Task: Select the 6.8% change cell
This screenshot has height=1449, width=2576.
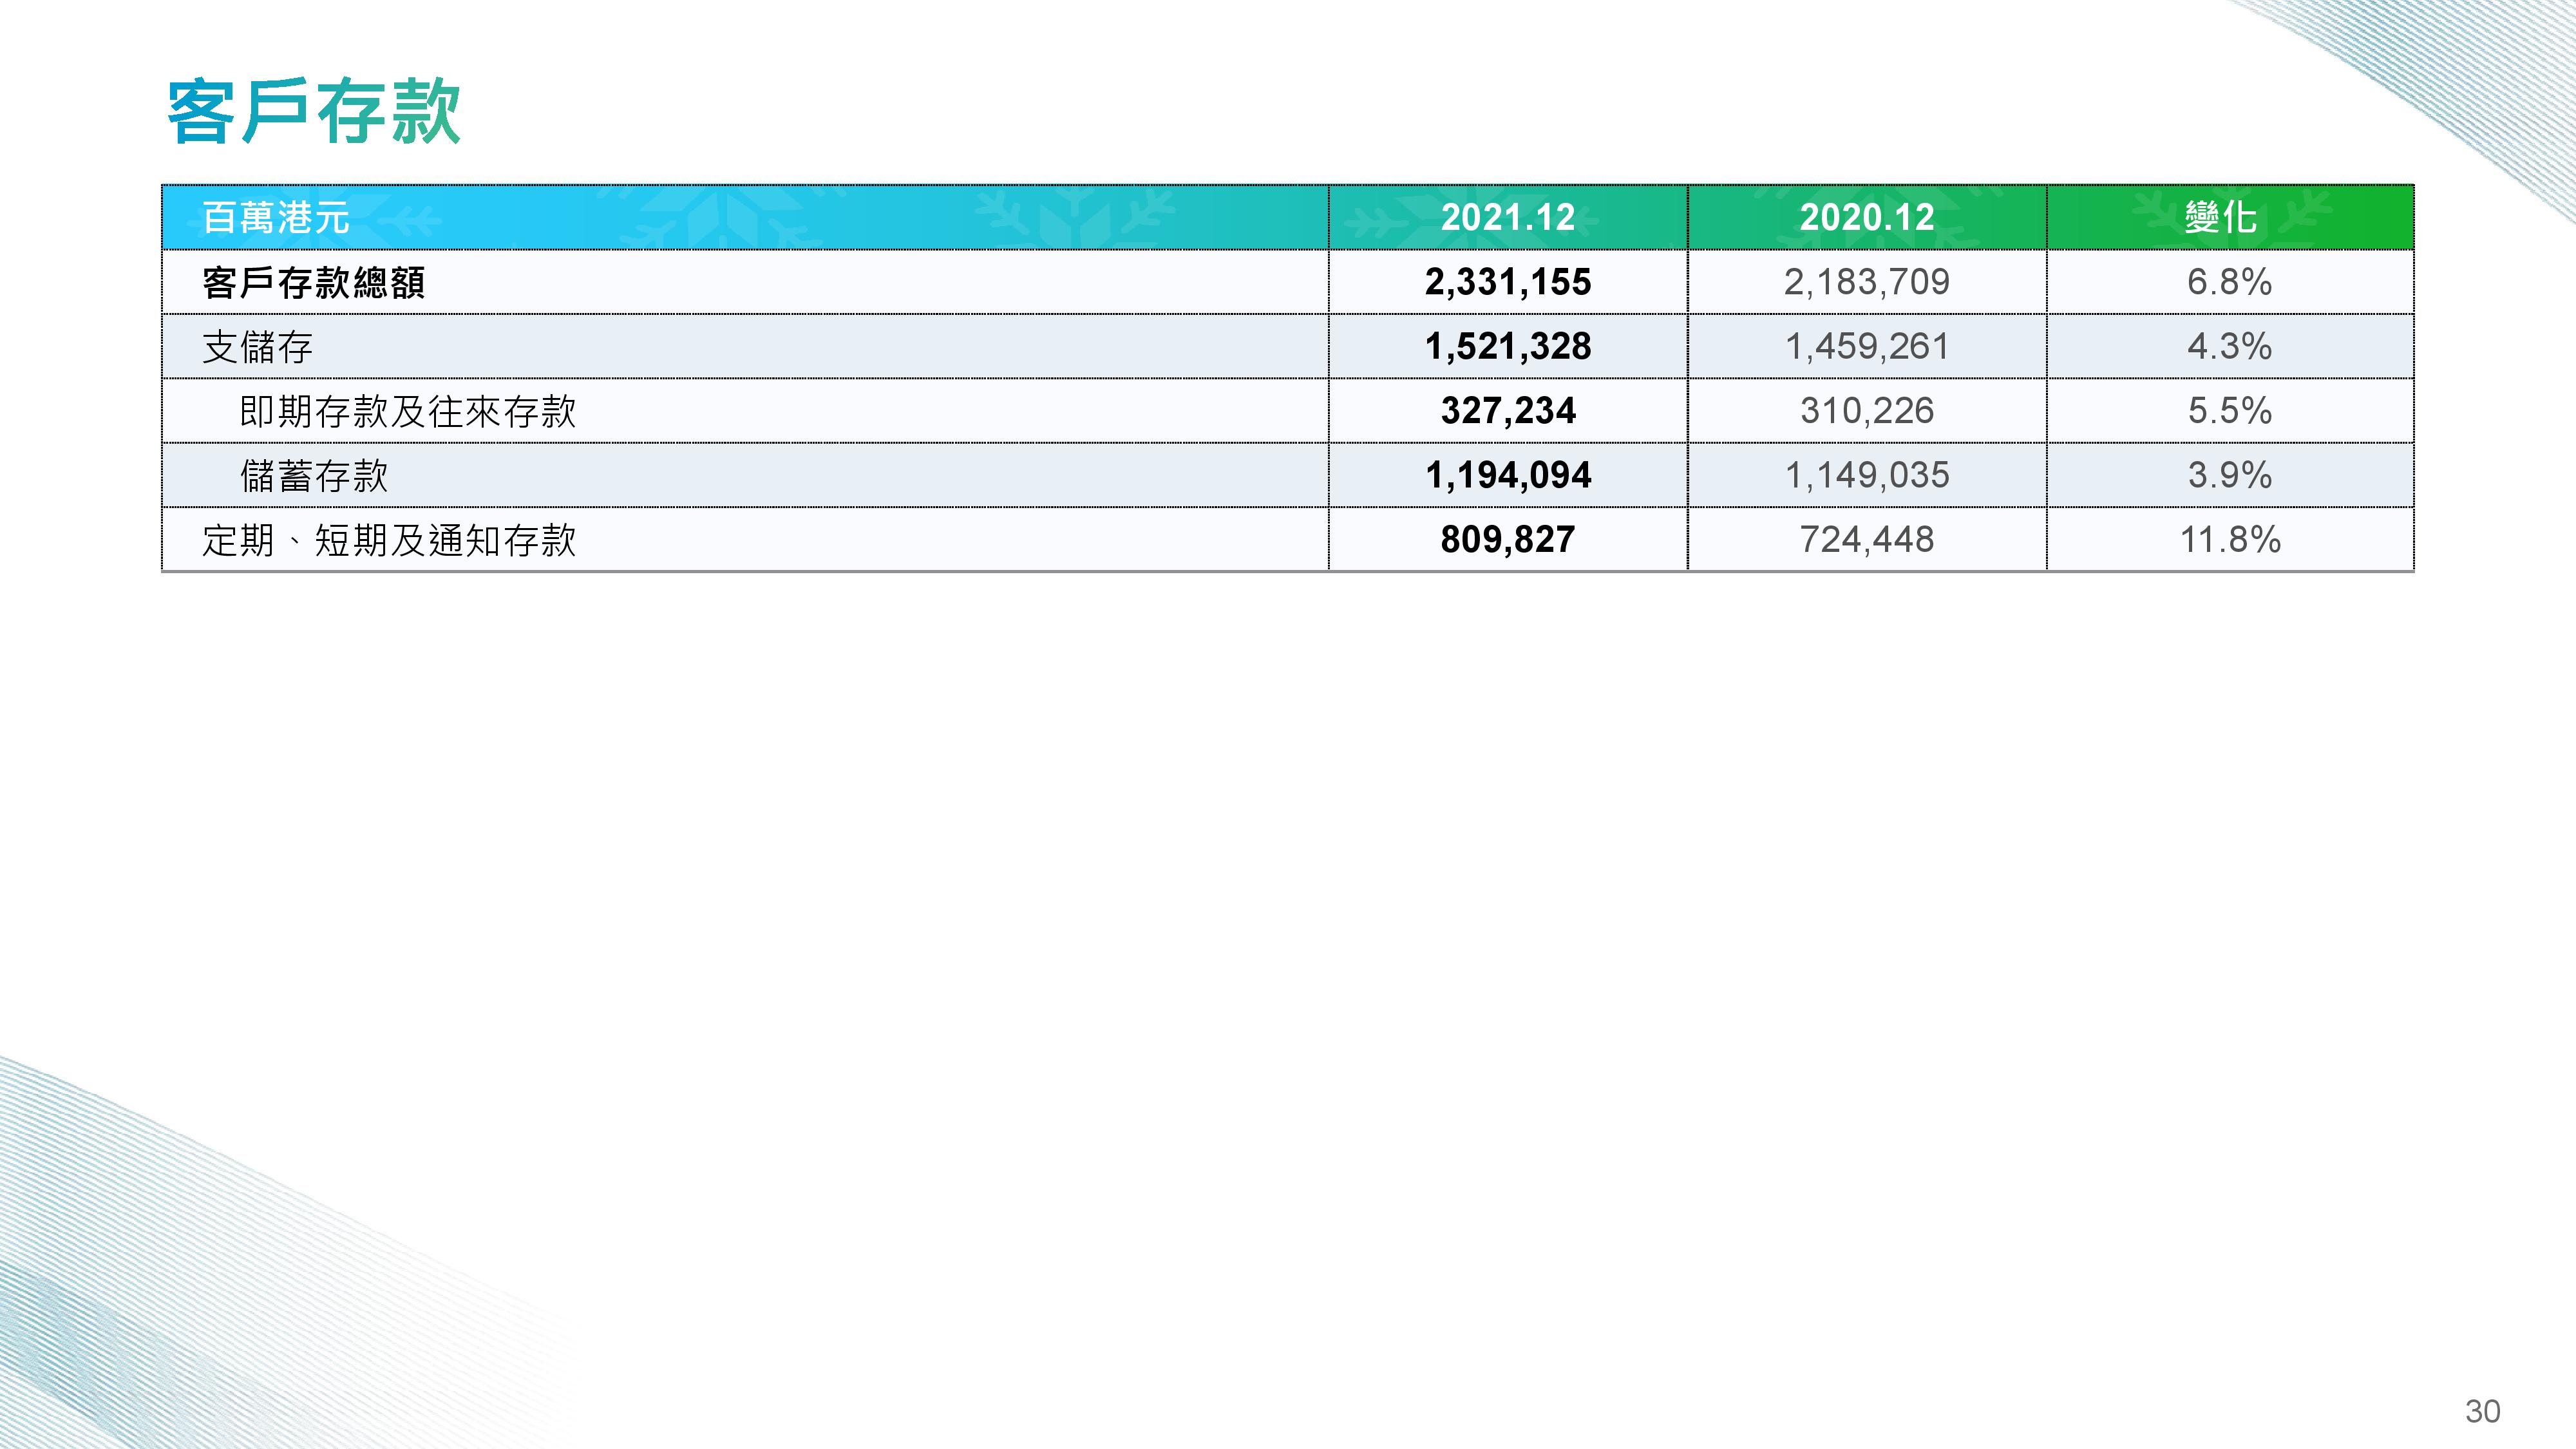Action: pyautogui.click(x=2229, y=282)
